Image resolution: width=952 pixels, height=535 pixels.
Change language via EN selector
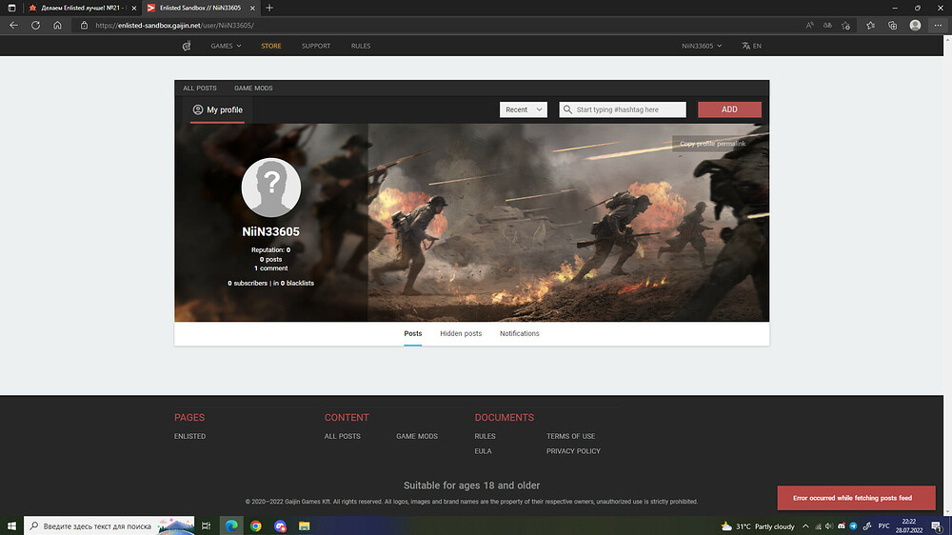click(x=752, y=46)
